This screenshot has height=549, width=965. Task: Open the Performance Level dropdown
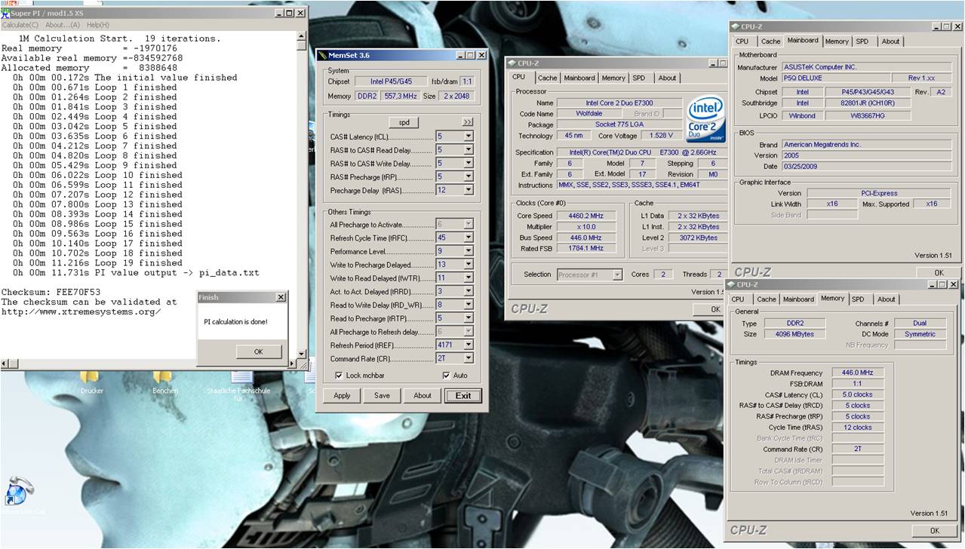click(469, 251)
